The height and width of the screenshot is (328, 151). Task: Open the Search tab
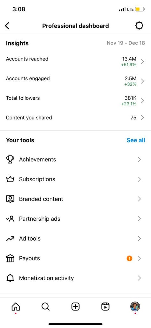(x=45, y=307)
